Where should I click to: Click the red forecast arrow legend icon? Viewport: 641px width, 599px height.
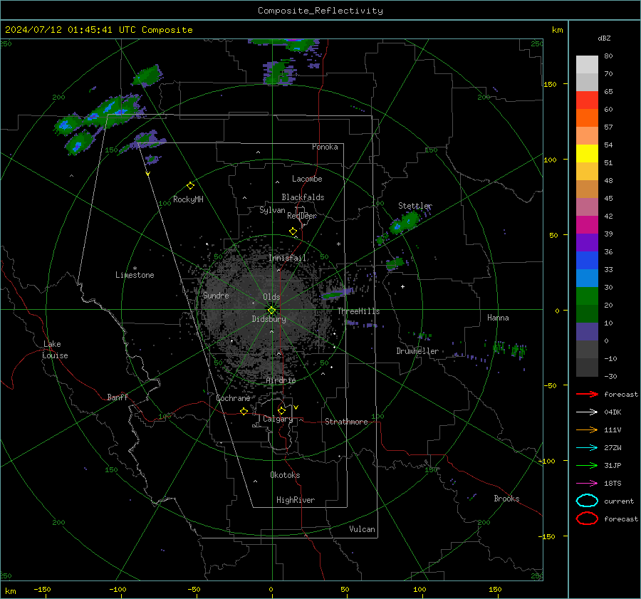[587, 394]
